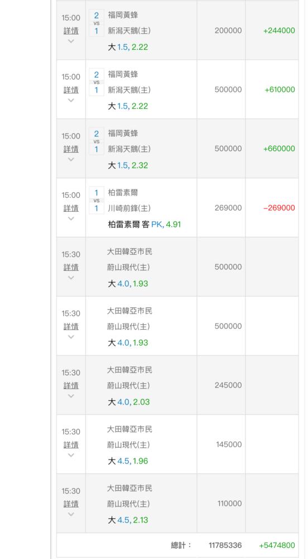Expand chevron under first 15:00 bet row
308x559 pixels.
pos(71,41)
